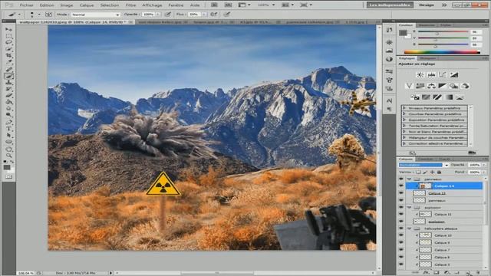This screenshot has height=276, width=491.
Task: Hide the helicoptere attaque group
Action: point(401,228)
